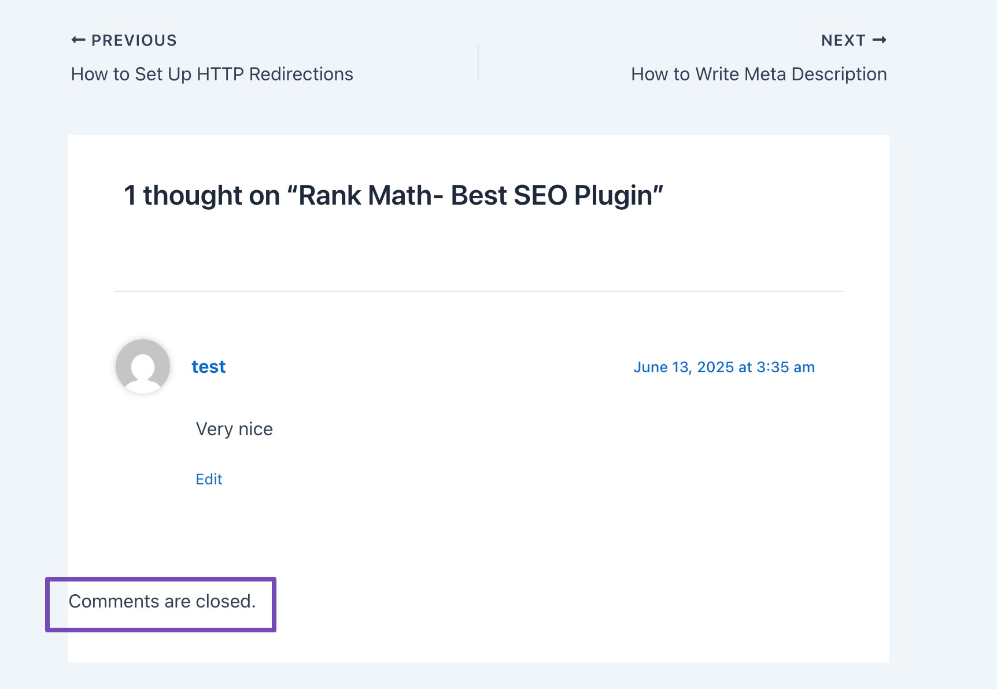Open commenter 'test' author link
Image resolution: width=997 pixels, height=689 pixels.
(209, 366)
